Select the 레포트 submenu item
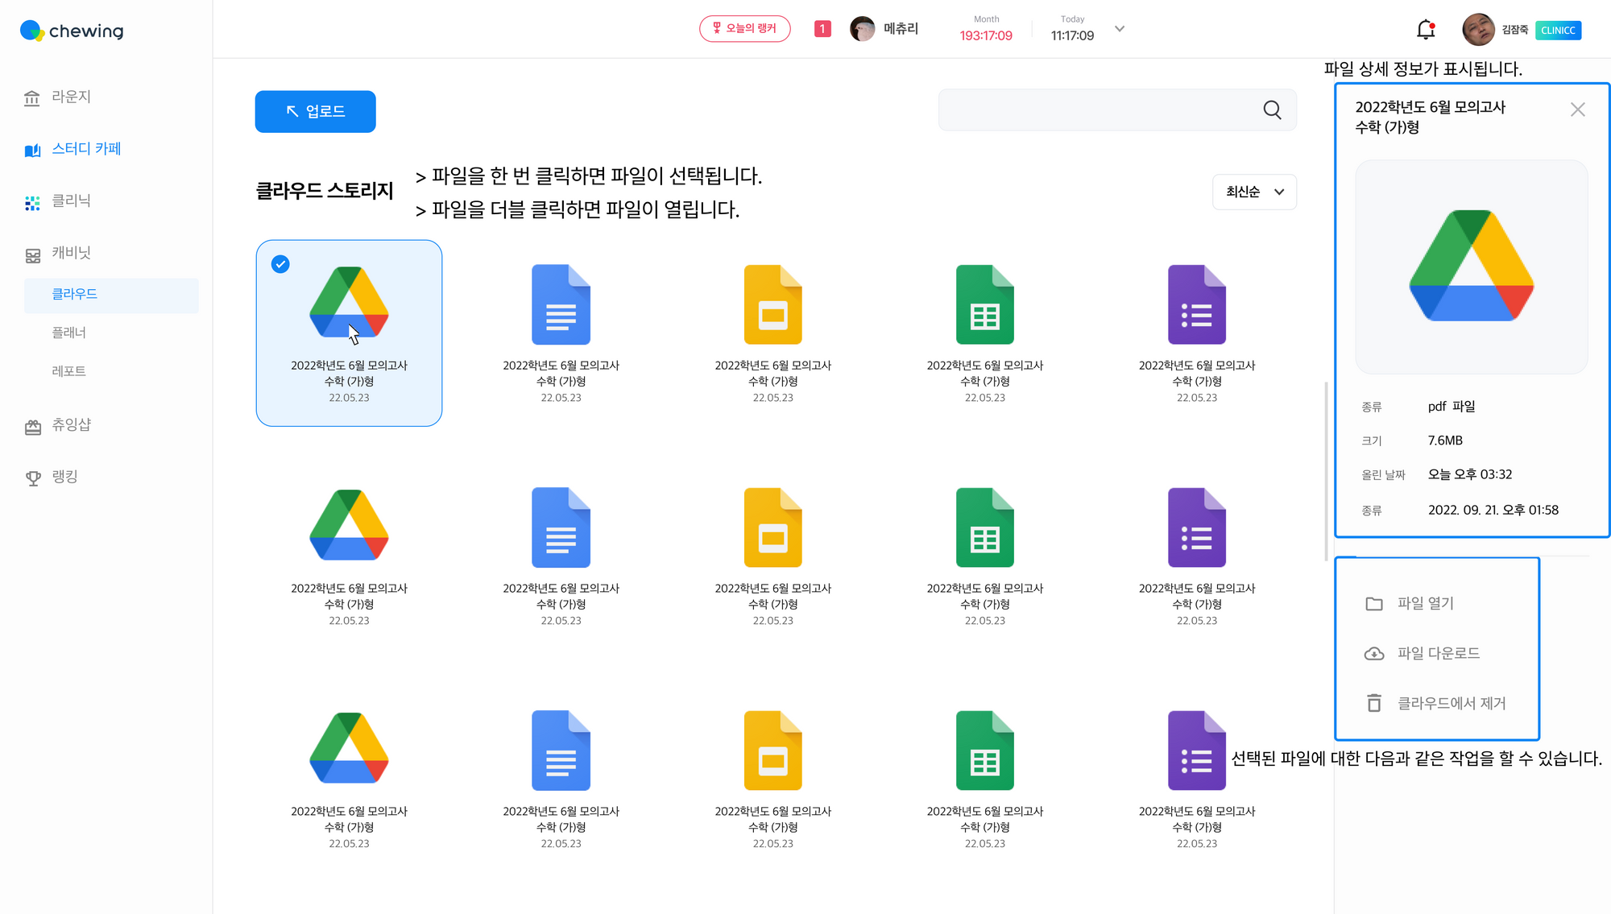This screenshot has height=914, width=1611. [x=69, y=371]
